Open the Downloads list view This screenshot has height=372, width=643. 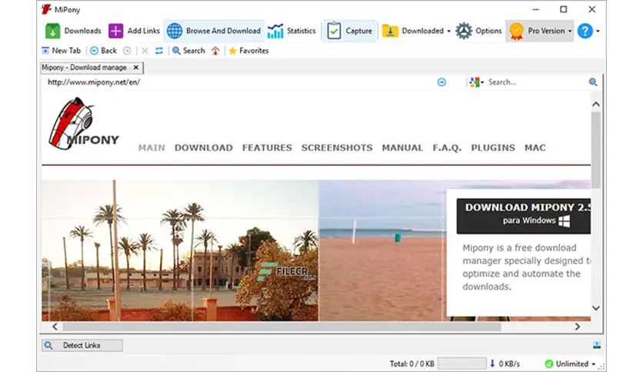coord(73,31)
